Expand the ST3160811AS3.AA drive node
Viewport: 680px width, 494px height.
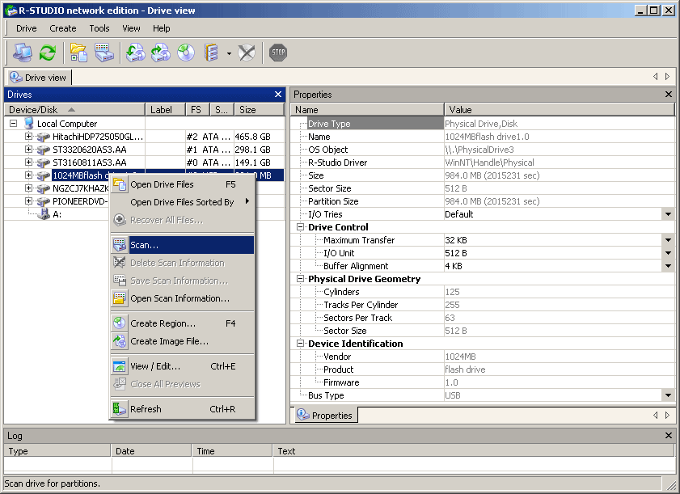tap(28, 163)
